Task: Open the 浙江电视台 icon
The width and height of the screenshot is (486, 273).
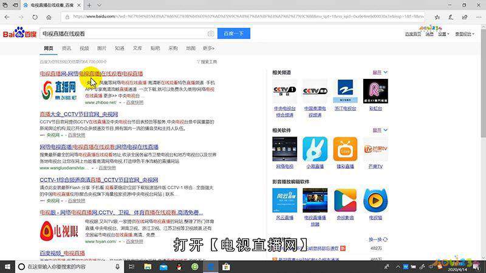Action: pos(345,91)
